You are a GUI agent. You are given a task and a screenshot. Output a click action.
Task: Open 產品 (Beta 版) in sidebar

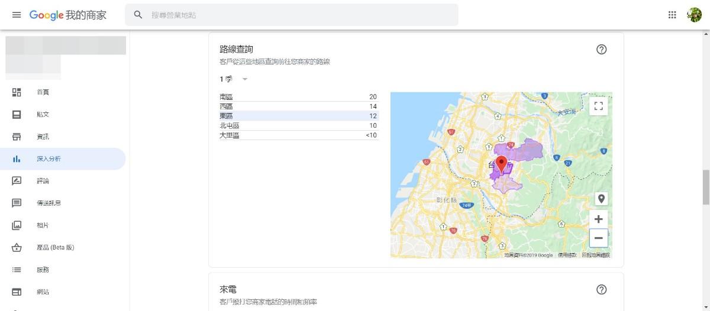[x=54, y=248]
